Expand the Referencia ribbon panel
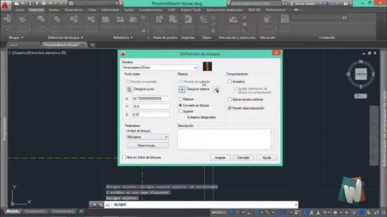The width and height of the screenshot is (387, 217). (x=123, y=37)
